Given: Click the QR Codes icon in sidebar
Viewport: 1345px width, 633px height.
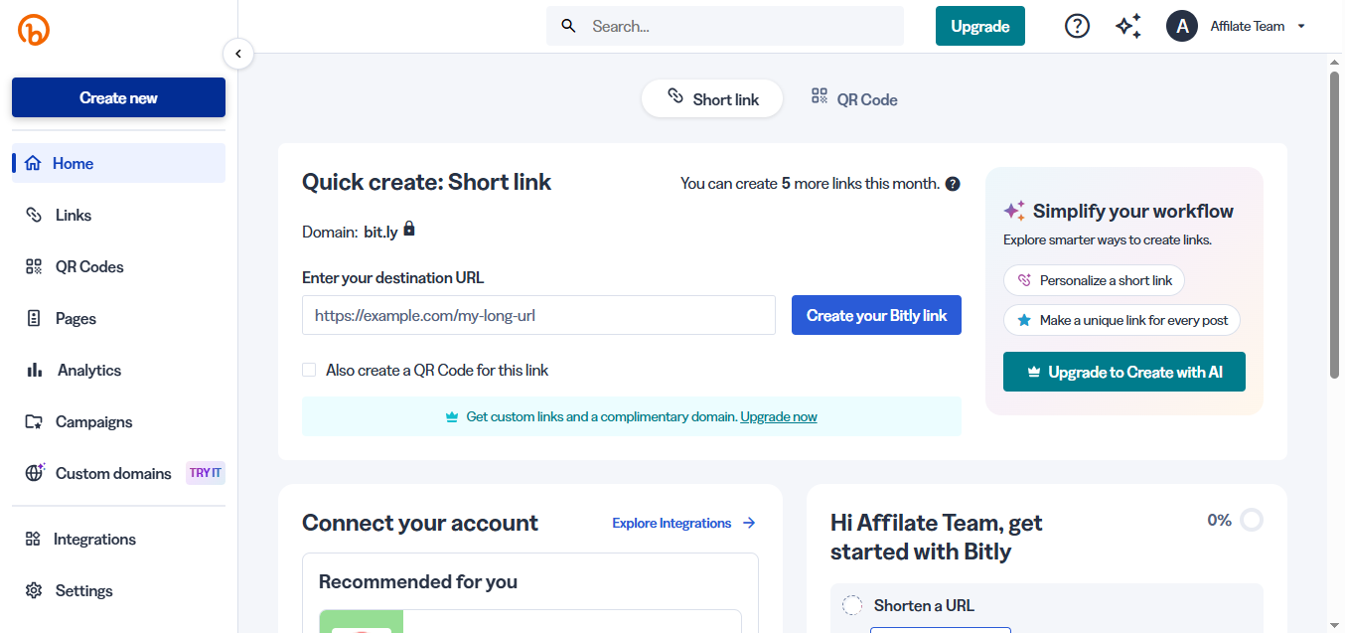Looking at the screenshot, I should tap(34, 266).
